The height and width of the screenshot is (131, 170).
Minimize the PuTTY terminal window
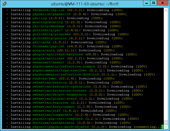[147, 3]
